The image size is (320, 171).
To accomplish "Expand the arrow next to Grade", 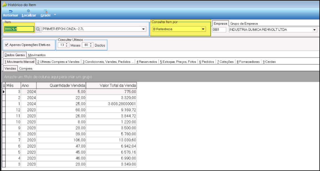I will point(55,15).
